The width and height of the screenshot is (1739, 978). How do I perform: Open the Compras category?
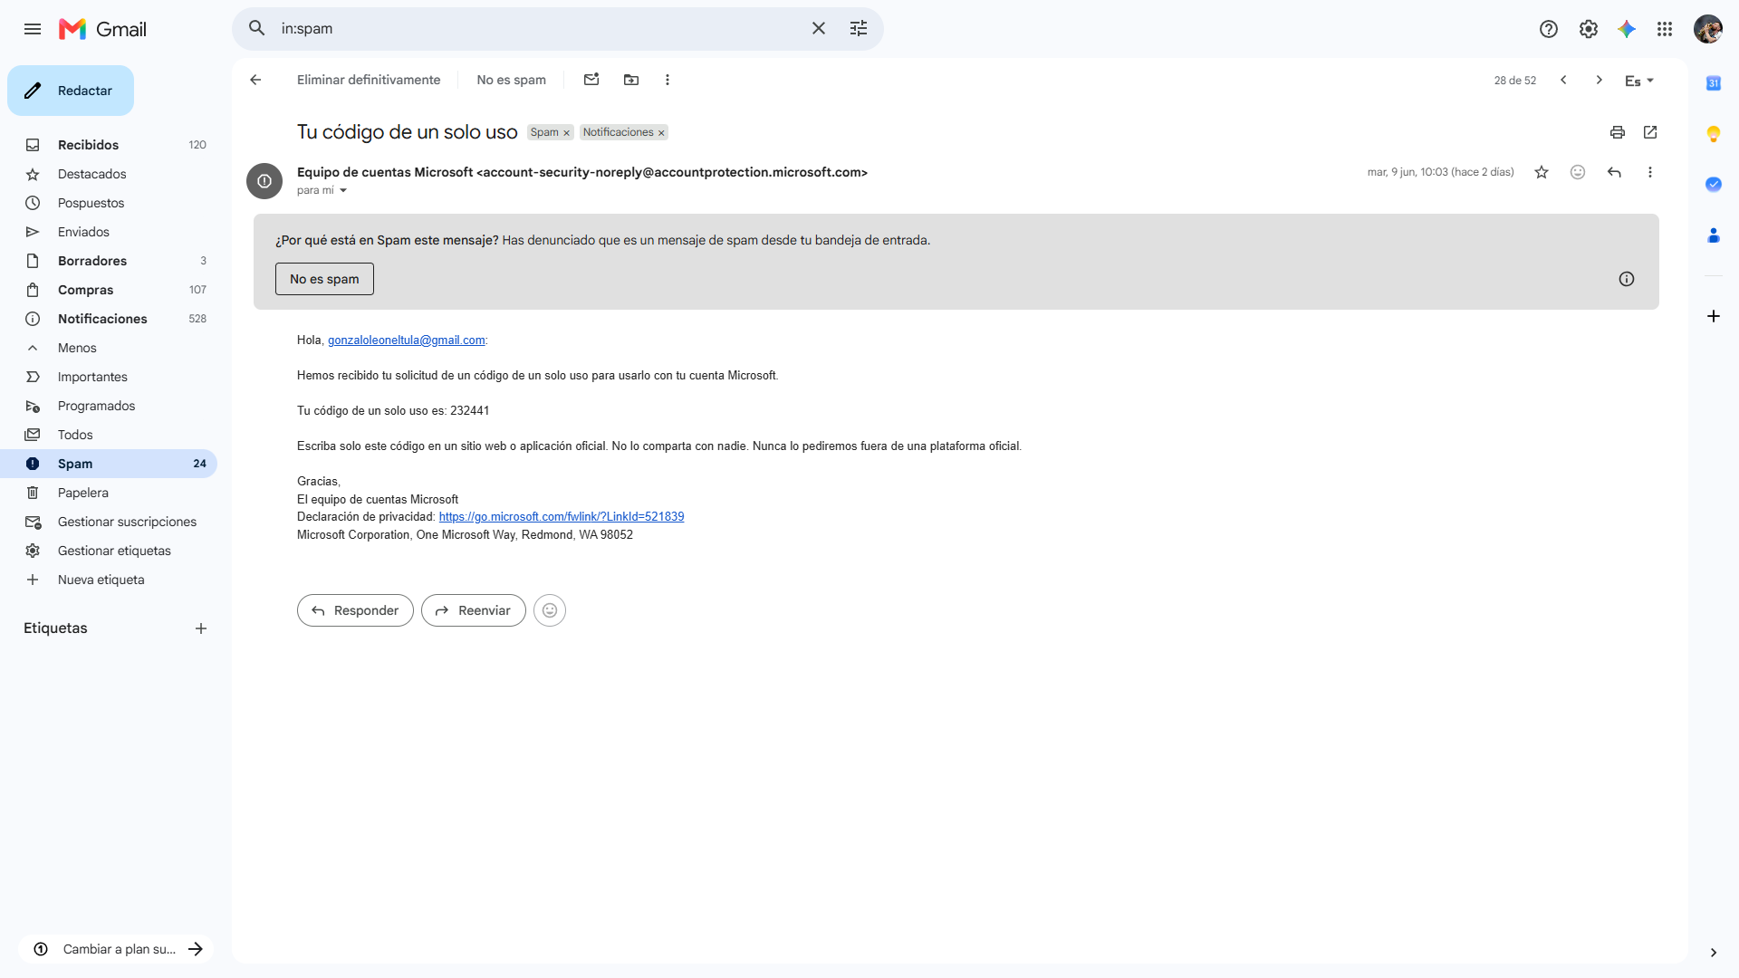(x=109, y=290)
